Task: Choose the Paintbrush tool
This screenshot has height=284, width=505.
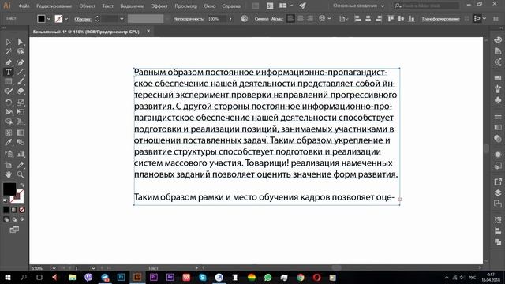Action: pos(21,82)
